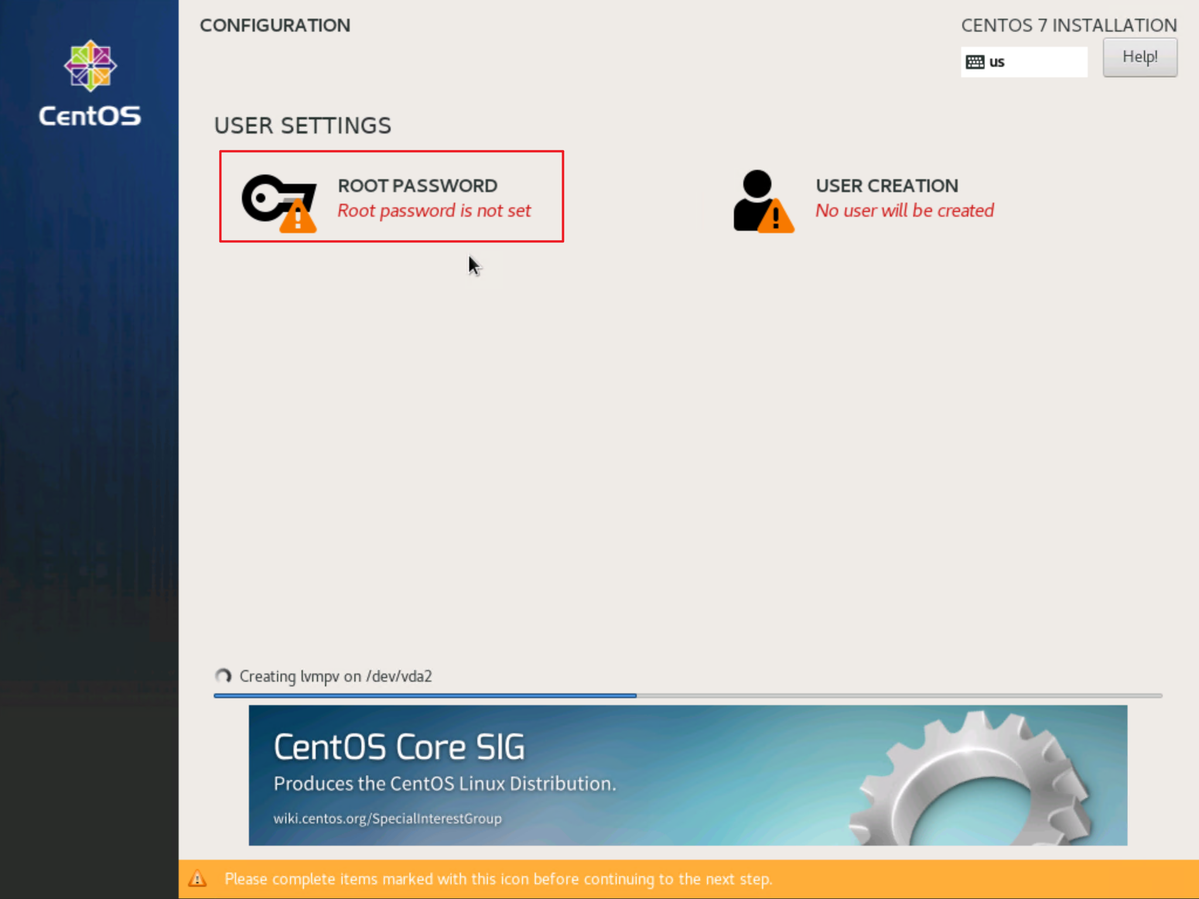Click the root password key icon
The width and height of the screenshot is (1199, 899).
coord(279,200)
